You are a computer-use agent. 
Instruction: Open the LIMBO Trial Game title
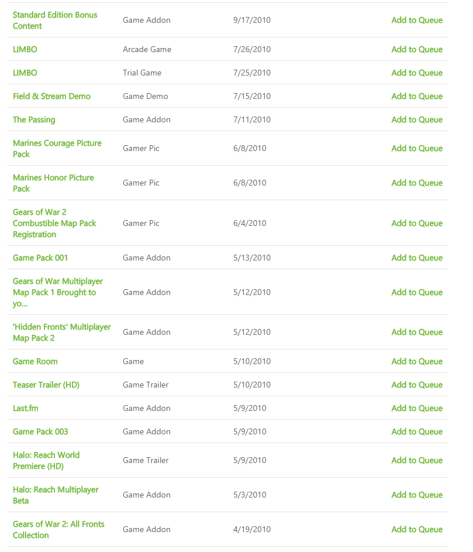(25, 73)
